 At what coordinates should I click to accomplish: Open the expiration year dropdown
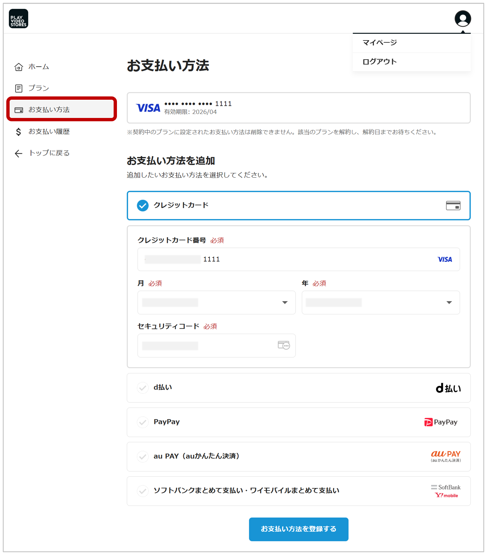[380, 303]
